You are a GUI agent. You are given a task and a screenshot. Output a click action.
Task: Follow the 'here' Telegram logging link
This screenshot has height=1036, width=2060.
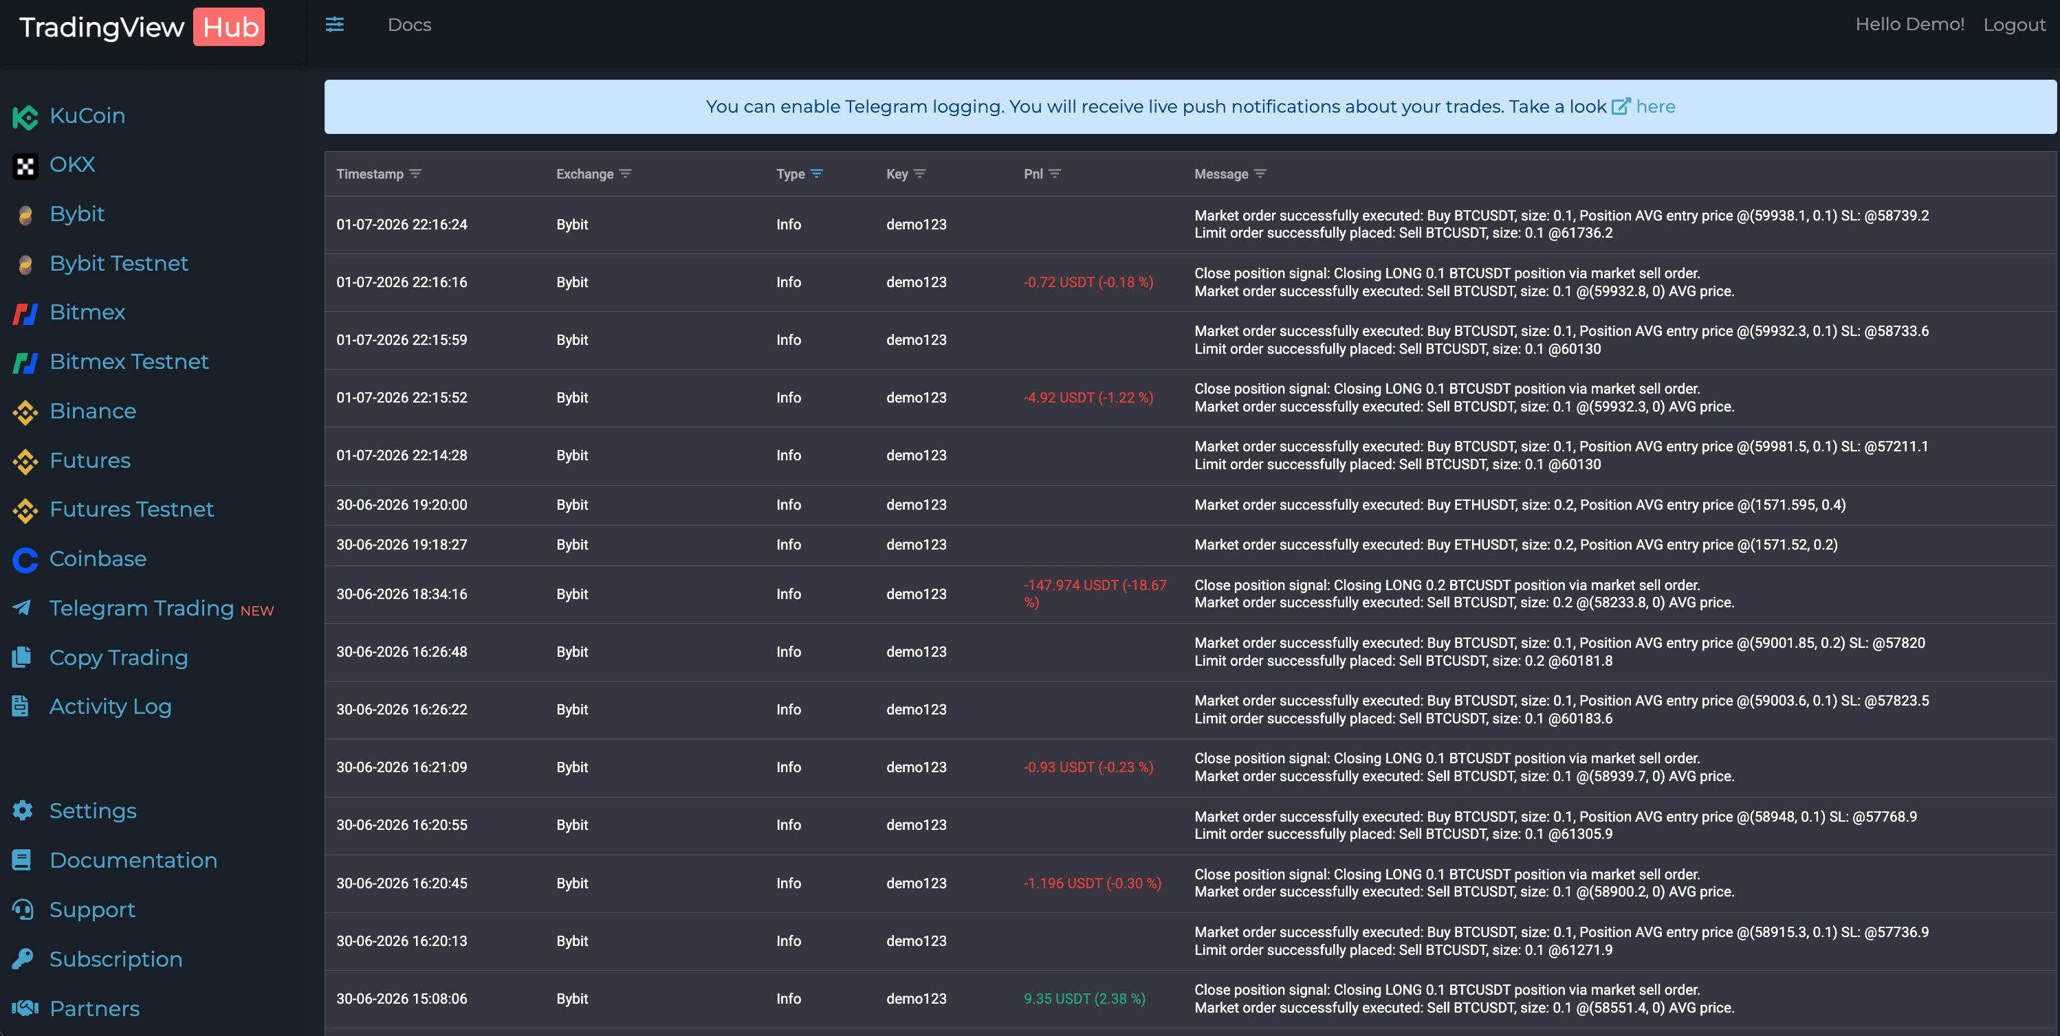pos(1656,106)
